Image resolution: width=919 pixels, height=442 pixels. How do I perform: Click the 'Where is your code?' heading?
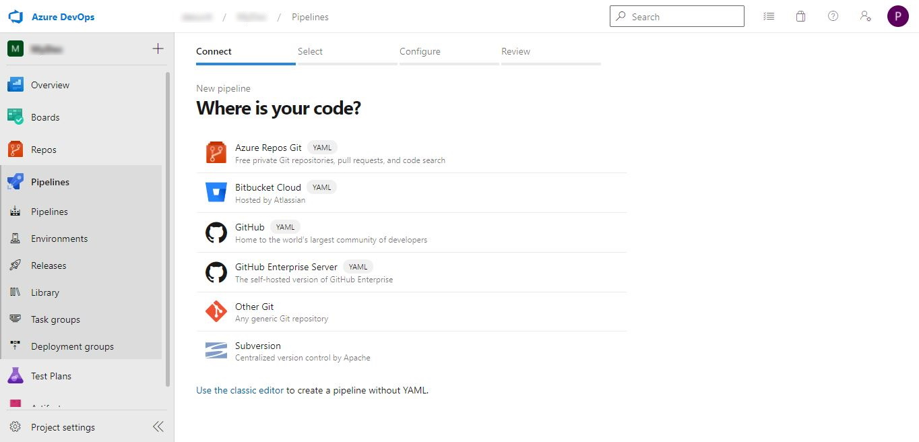click(x=278, y=108)
